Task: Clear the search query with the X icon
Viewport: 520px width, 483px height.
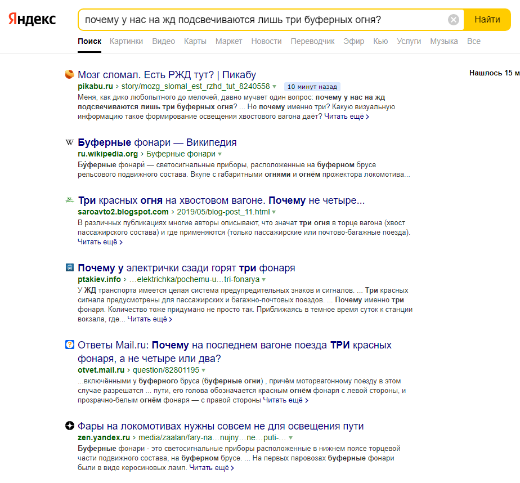Action: (x=454, y=20)
